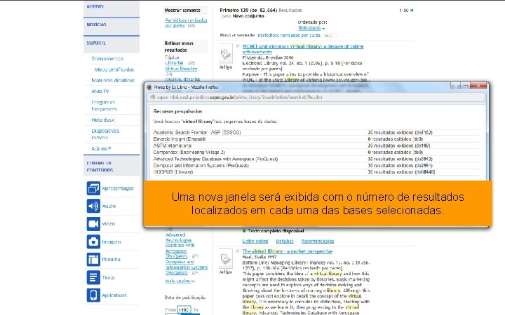Click the Firefox icon in the popup title bar

coord(149,87)
